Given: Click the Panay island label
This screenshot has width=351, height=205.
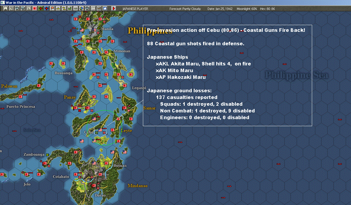Looking at the screenshot, I should (70, 97).
